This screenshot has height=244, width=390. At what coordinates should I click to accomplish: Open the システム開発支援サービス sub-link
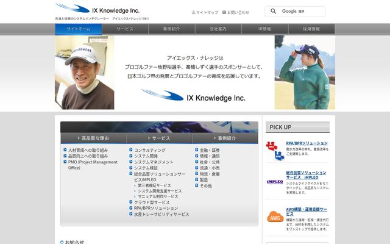tap(160, 191)
